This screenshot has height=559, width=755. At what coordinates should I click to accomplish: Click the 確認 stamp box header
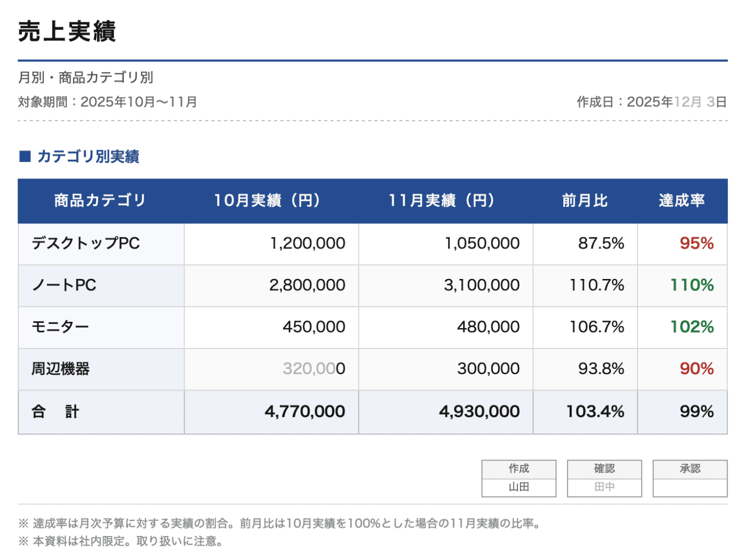[x=604, y=469]
